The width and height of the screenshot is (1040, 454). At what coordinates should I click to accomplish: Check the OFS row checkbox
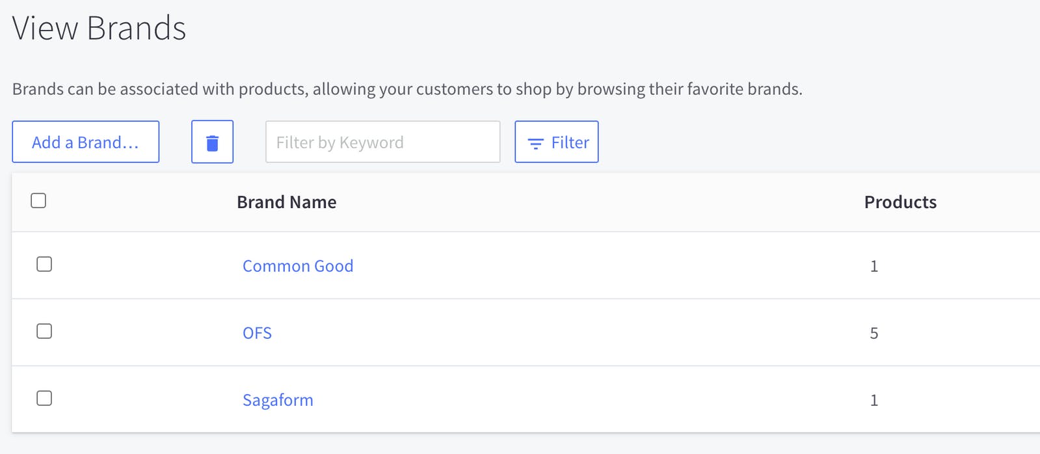pyautogui.click(x=44, y=331)
